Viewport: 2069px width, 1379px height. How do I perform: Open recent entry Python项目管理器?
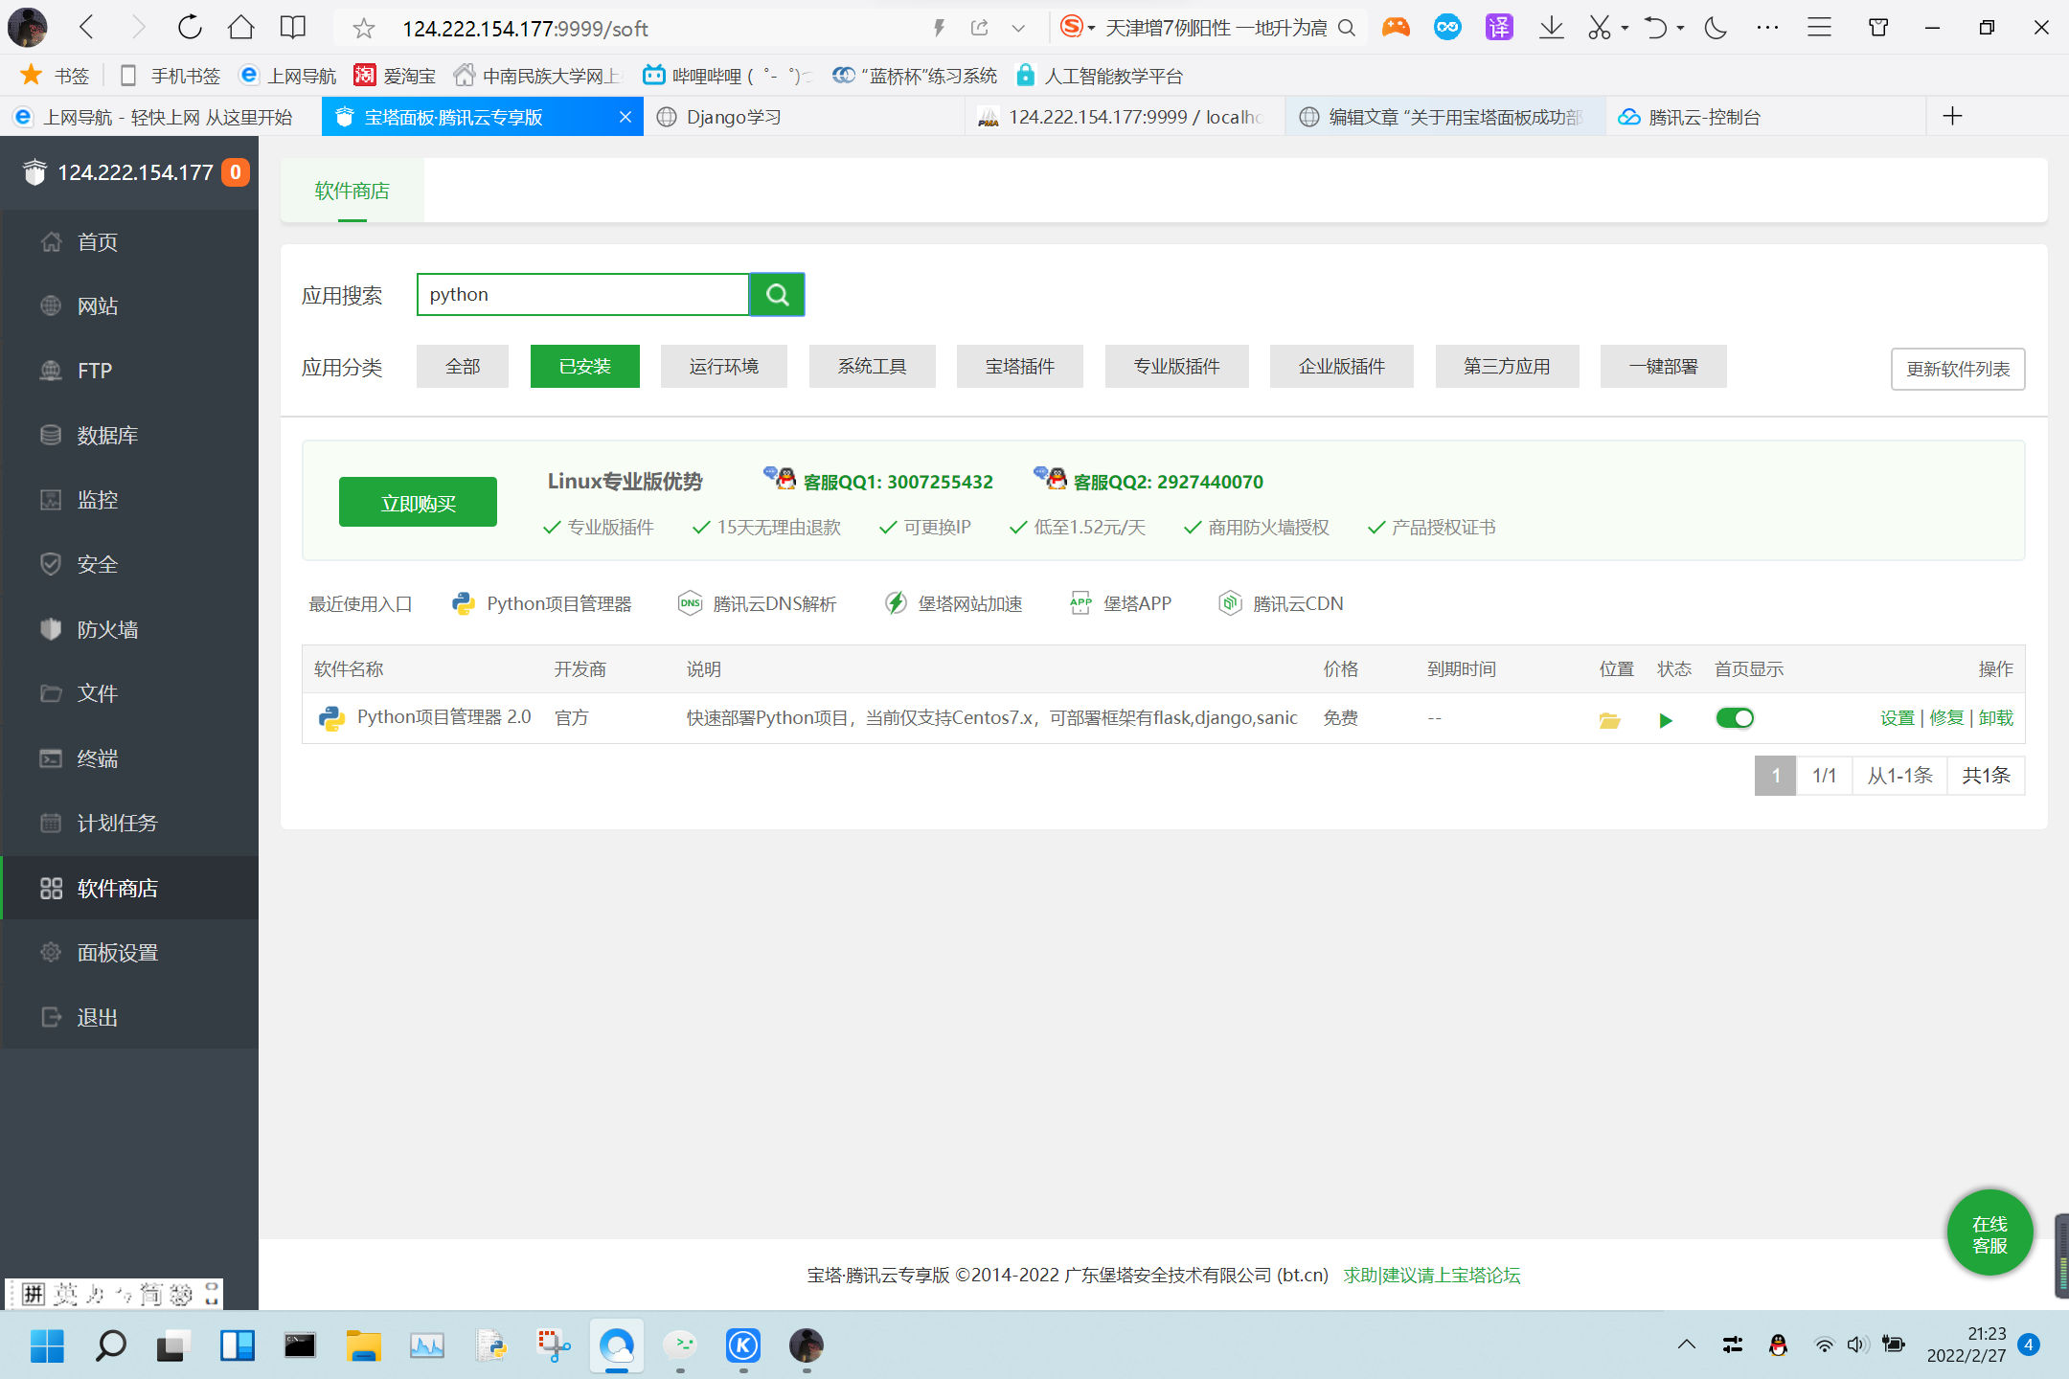point(542,604)
